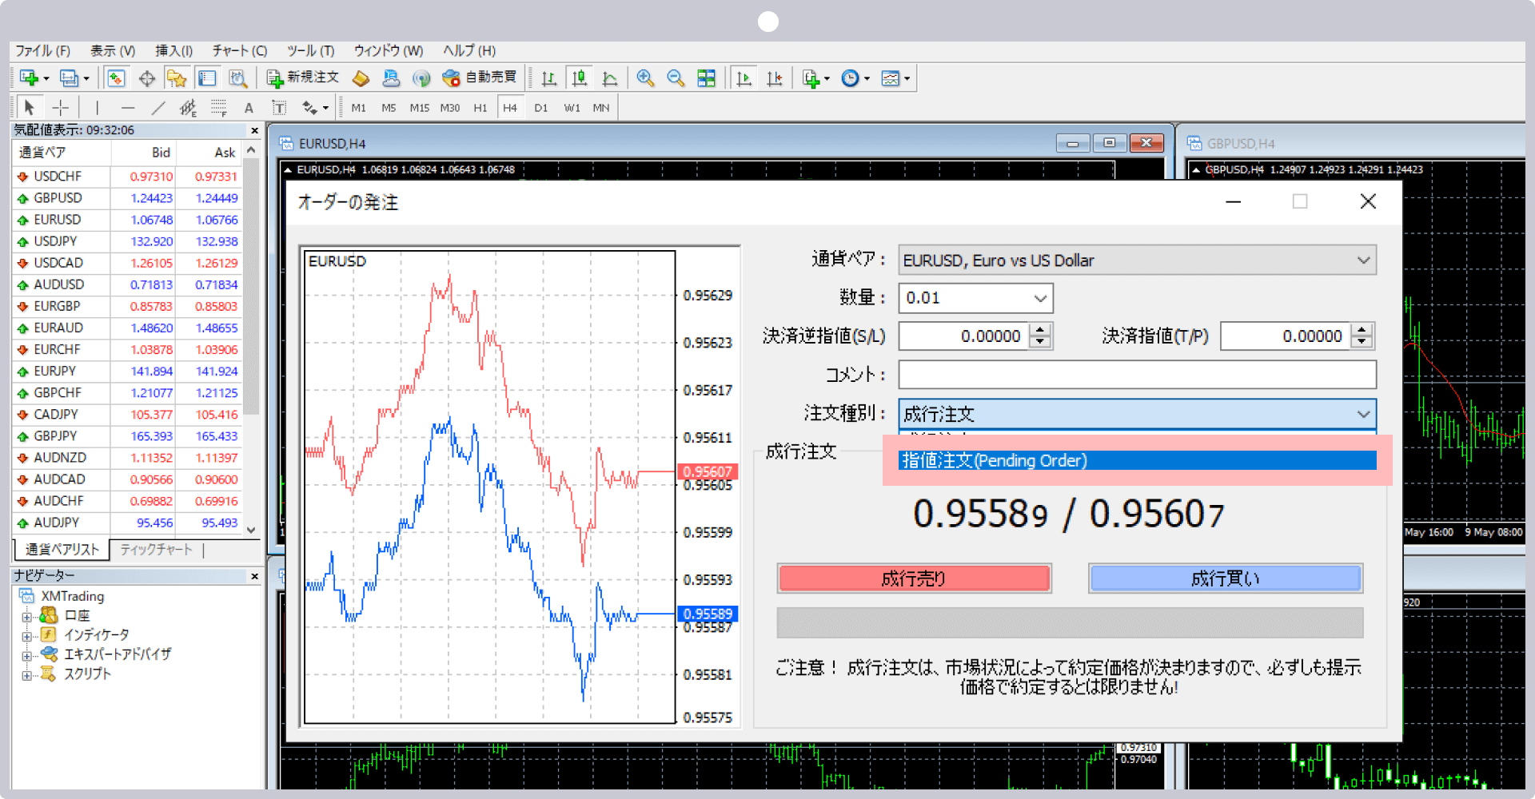The image size is (1535, 799).
Task: Switch to candlestick chart icon
Action: click(x=580, y=78)
